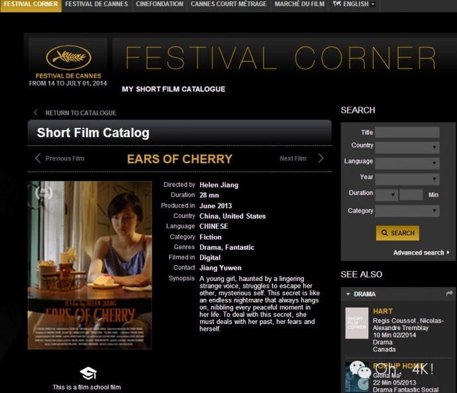Click the HART film thumbnail
Image resolution: width=457 pixels, height=393 pixels.
pyautogui.click(x=357, y=323)
